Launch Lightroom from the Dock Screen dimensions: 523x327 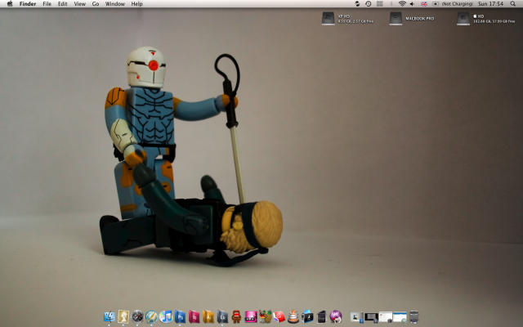point(222,316)
